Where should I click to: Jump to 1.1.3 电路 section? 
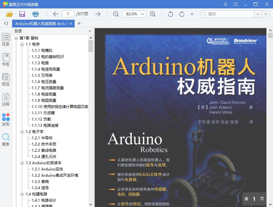tap(40, 63)
